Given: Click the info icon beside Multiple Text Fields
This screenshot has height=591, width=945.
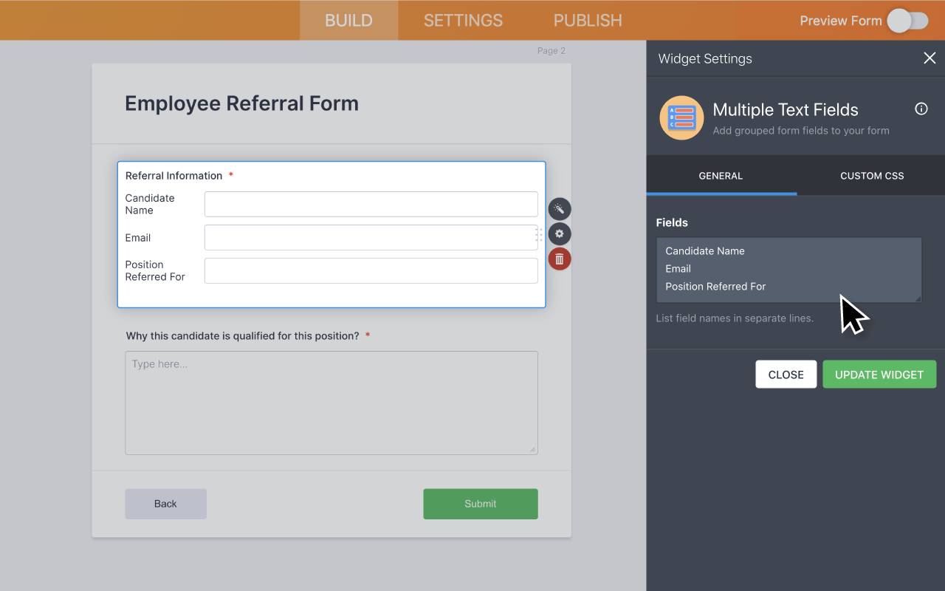Looking at the screenshot, I should coord(921,109).
